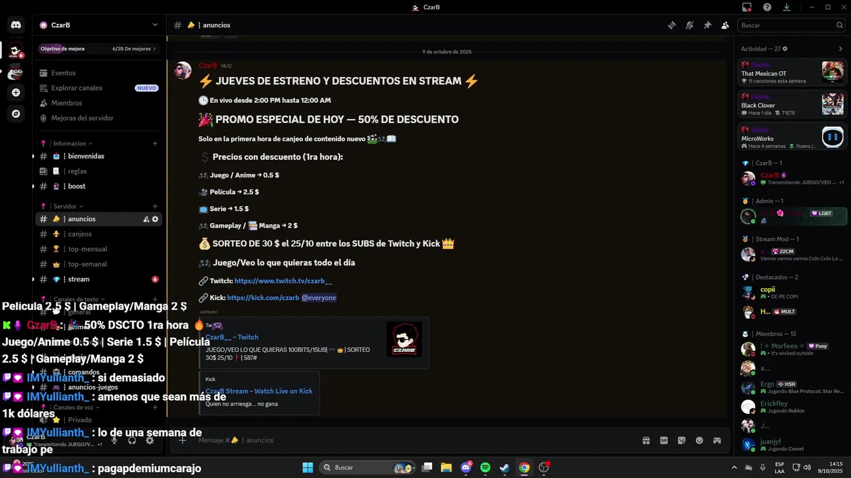Image resolution: width=851 pixels, height=478 pixels.
Task: Add a server with plus icon
Action: 16,93
